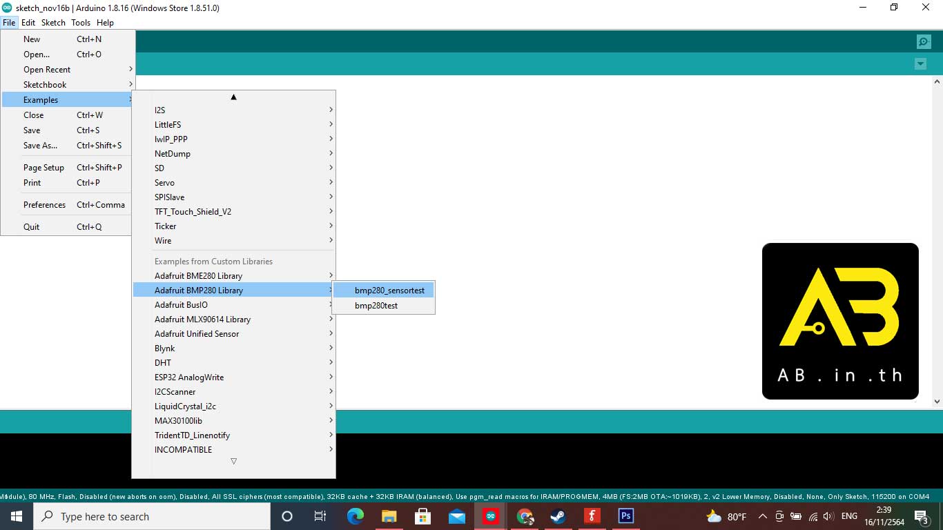Viewport: 943px width, 530px height.
Task: Choose Quit from the File menu
Action: click(68, 227)
